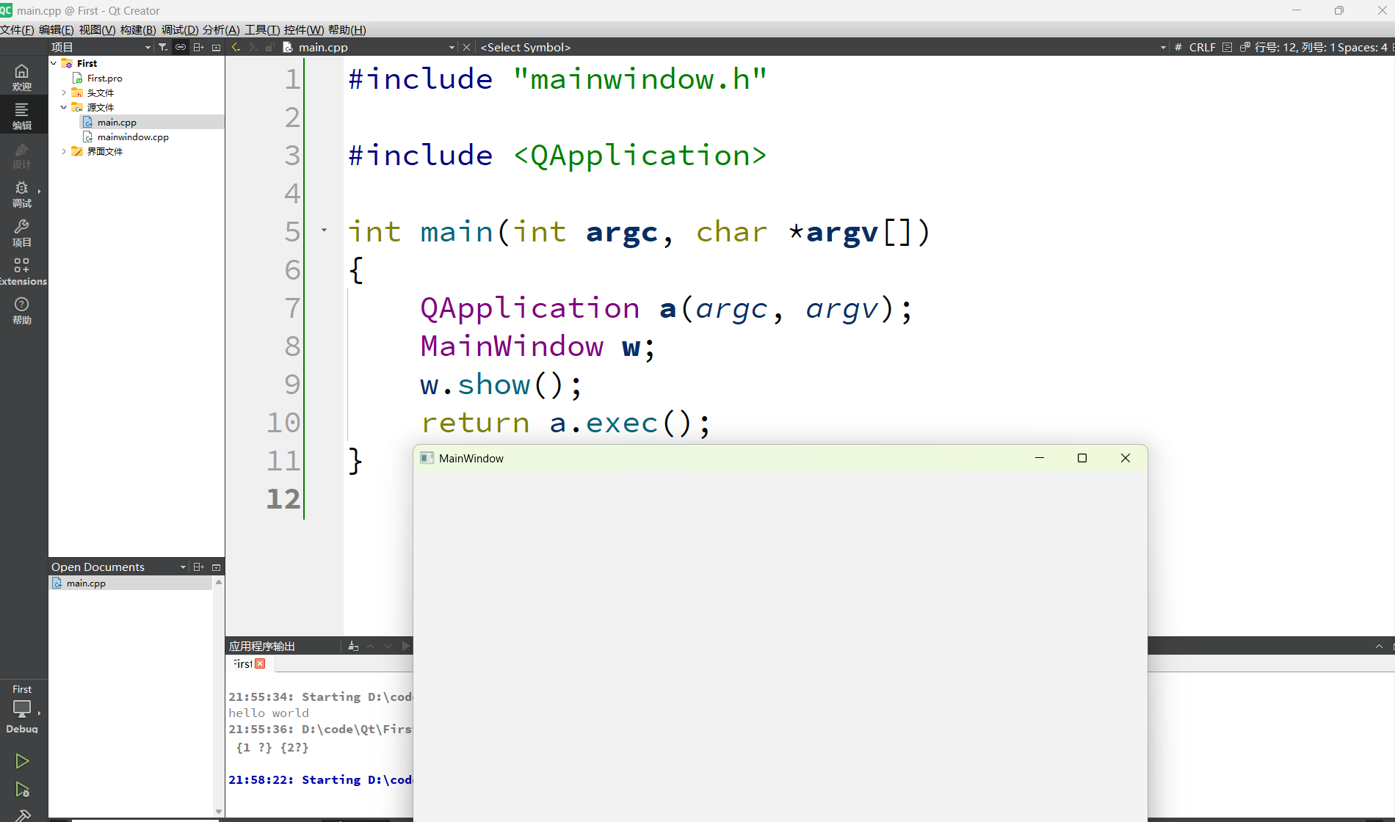Open the 项目 (Projects) mode wrench icon
This screenshot has height=822, width=1395.
coord(22,233)
